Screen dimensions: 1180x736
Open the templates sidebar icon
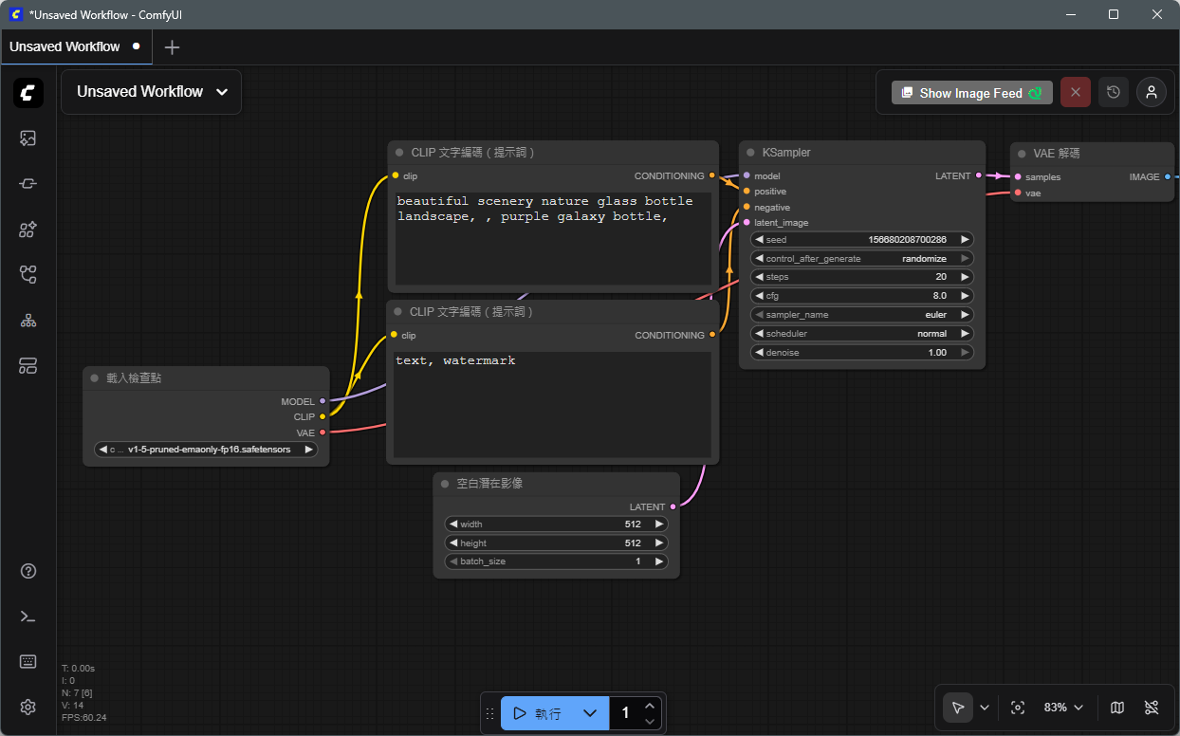[x=28, y=366]
